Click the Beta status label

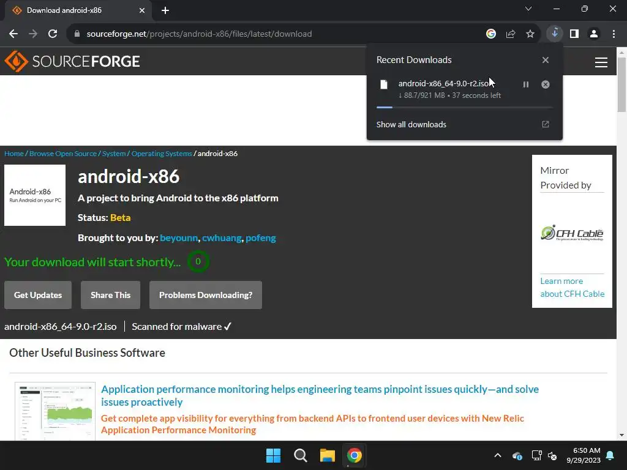[x=121, y=218]
